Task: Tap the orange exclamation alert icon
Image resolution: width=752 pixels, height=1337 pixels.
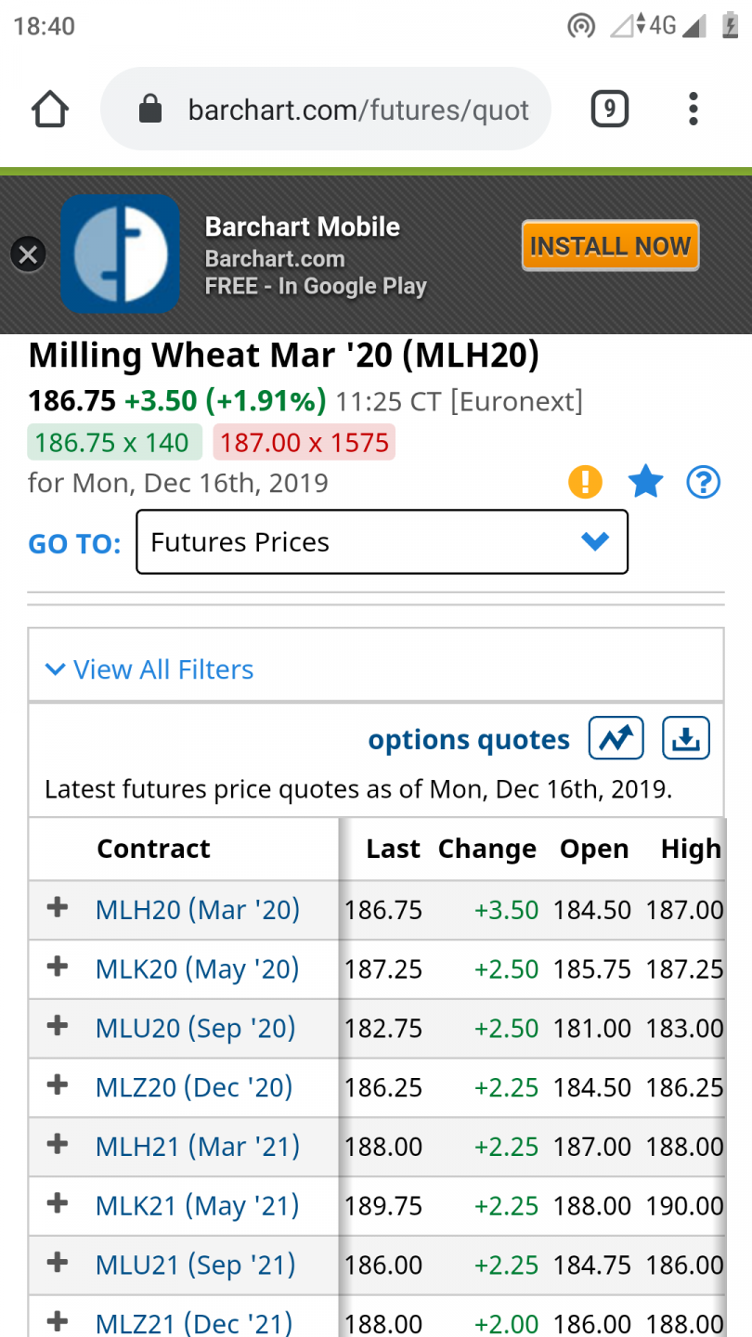Action: coord(586,482)
